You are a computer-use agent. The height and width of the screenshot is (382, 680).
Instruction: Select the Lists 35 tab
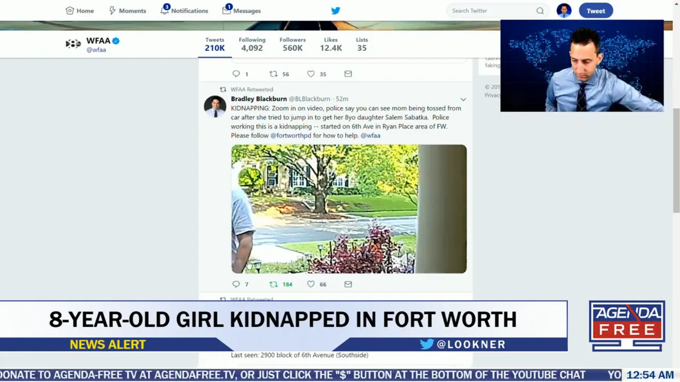point(362,44)
